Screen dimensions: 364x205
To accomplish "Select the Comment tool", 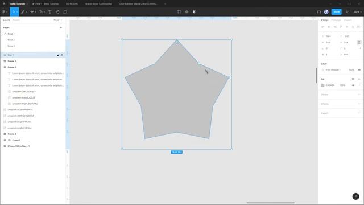I will pyautogui.click(x=65, y=12).
